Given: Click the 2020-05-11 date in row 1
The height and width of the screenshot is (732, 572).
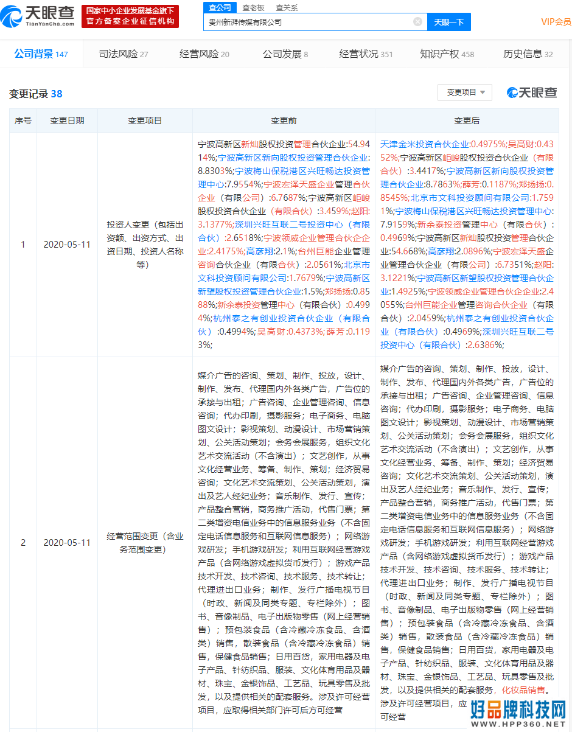Looking at the screenshot, I should click(x=67, y=245).
